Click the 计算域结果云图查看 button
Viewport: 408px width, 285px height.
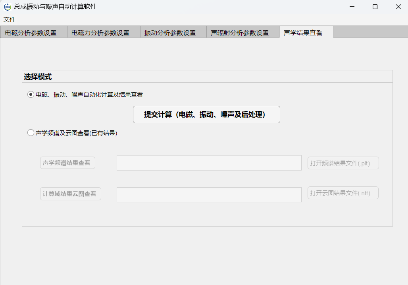click(x=70, y=194)
